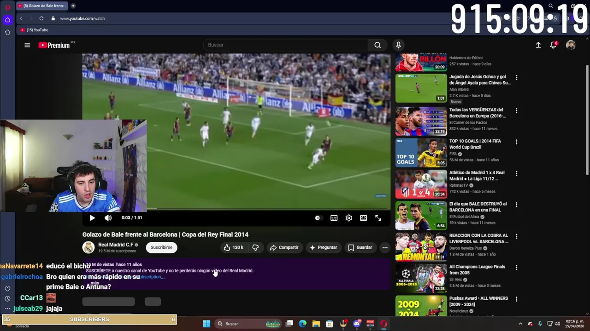Seek on the video progress bar
Viewport: 590px width, 331px height.
point(236,209)
